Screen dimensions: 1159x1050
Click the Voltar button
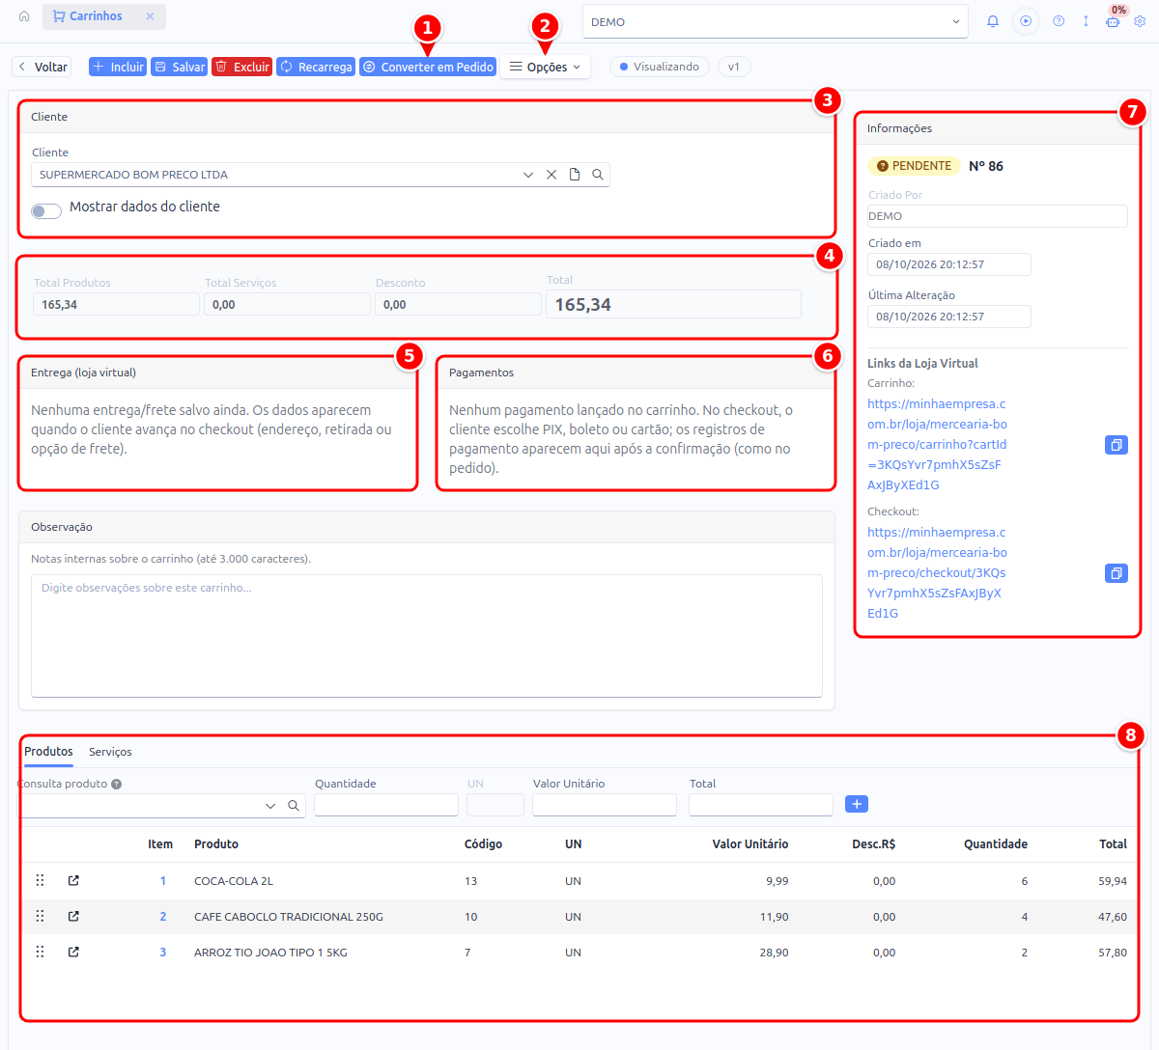pos(42,67)
